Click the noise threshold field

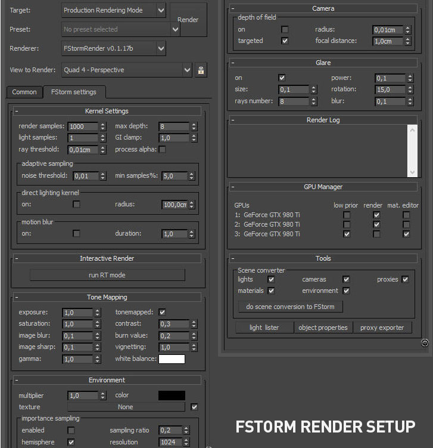point(86,176)
